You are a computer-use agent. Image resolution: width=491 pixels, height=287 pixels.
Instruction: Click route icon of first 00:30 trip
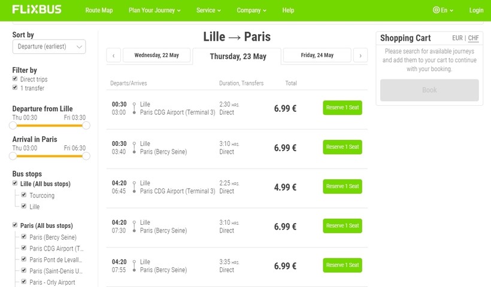pyautogui.click(x=134, y=108)
